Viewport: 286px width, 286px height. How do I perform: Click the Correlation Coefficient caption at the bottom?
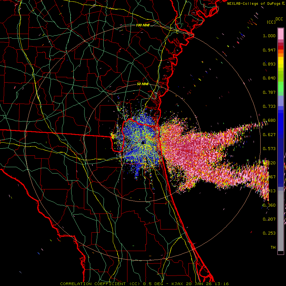(x=144, y=284)
